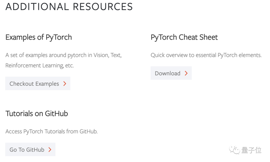
Task: Click the red arrow in Go To GitHub
Action: pyautogui.click(x=50, y=150)
